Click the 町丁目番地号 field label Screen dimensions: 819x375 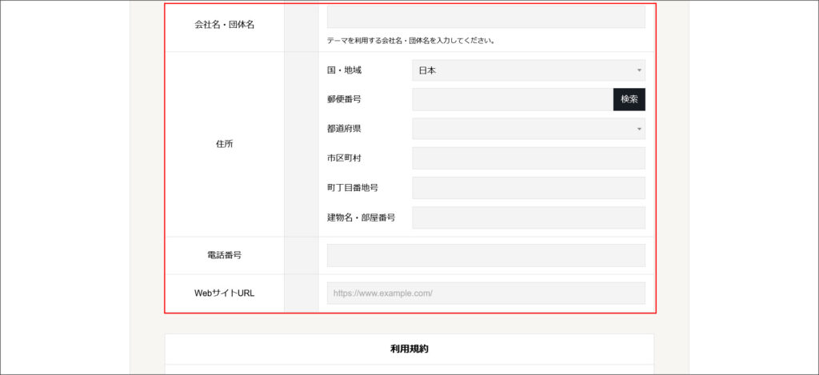click(x=352, y=188)
